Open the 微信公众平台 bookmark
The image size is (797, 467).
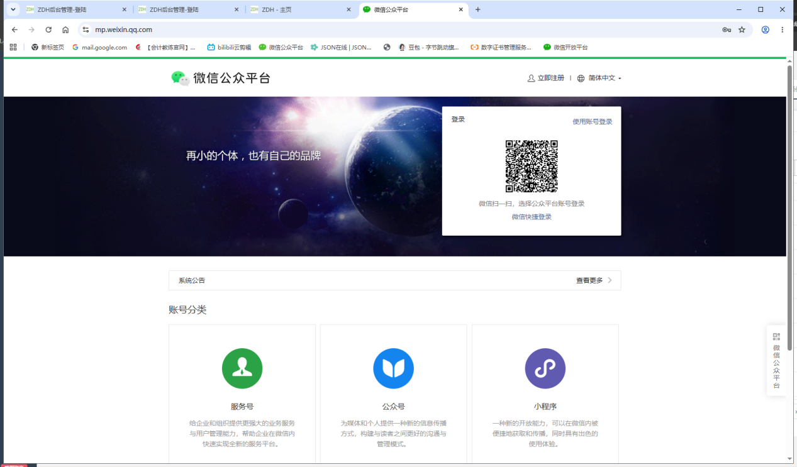[281, 47]
